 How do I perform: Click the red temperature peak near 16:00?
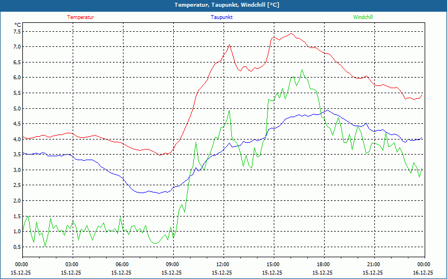[x=291, y=33]
